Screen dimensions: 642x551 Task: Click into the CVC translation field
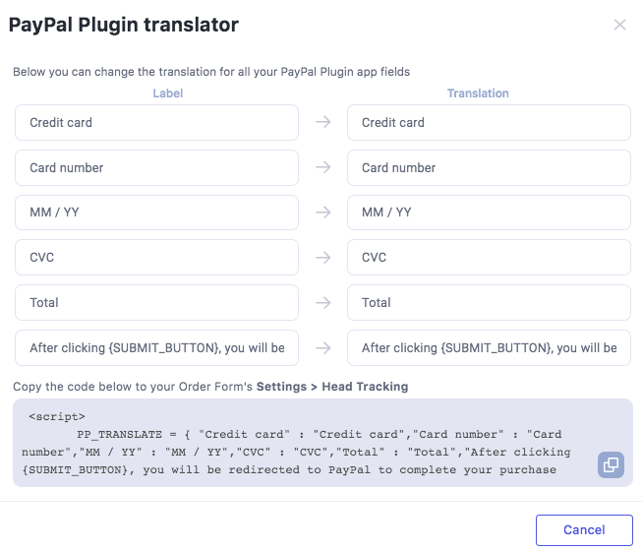pyautogui.click(x=489, y=258)
